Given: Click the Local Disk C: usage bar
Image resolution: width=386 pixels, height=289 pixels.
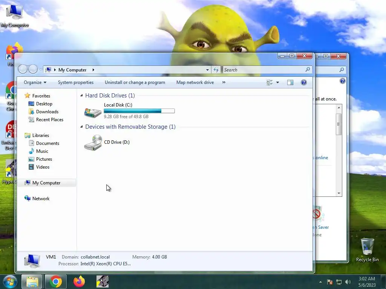Looking at the screenshot, I should (139, 111).
